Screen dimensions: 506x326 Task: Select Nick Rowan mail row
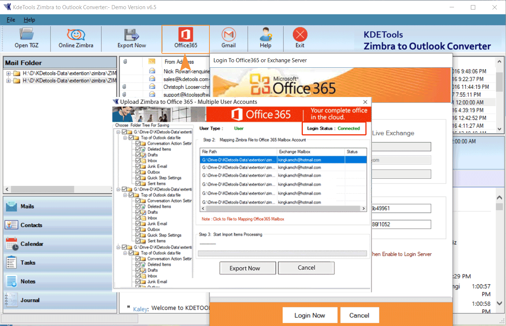[x=165, y=71]
